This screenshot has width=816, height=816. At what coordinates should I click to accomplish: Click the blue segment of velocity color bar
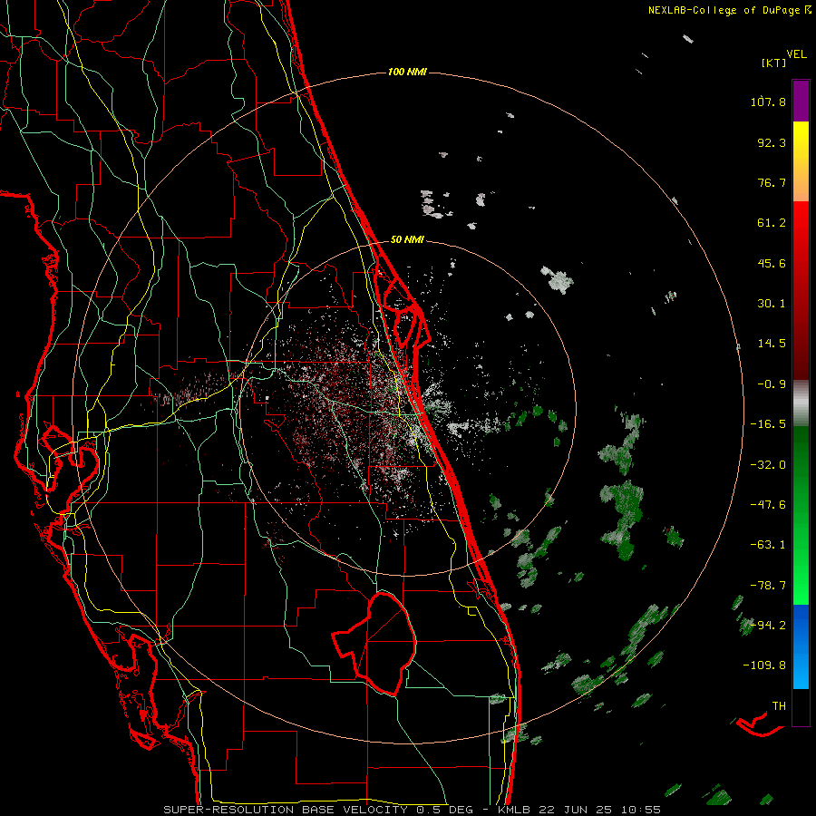[801, 646]
